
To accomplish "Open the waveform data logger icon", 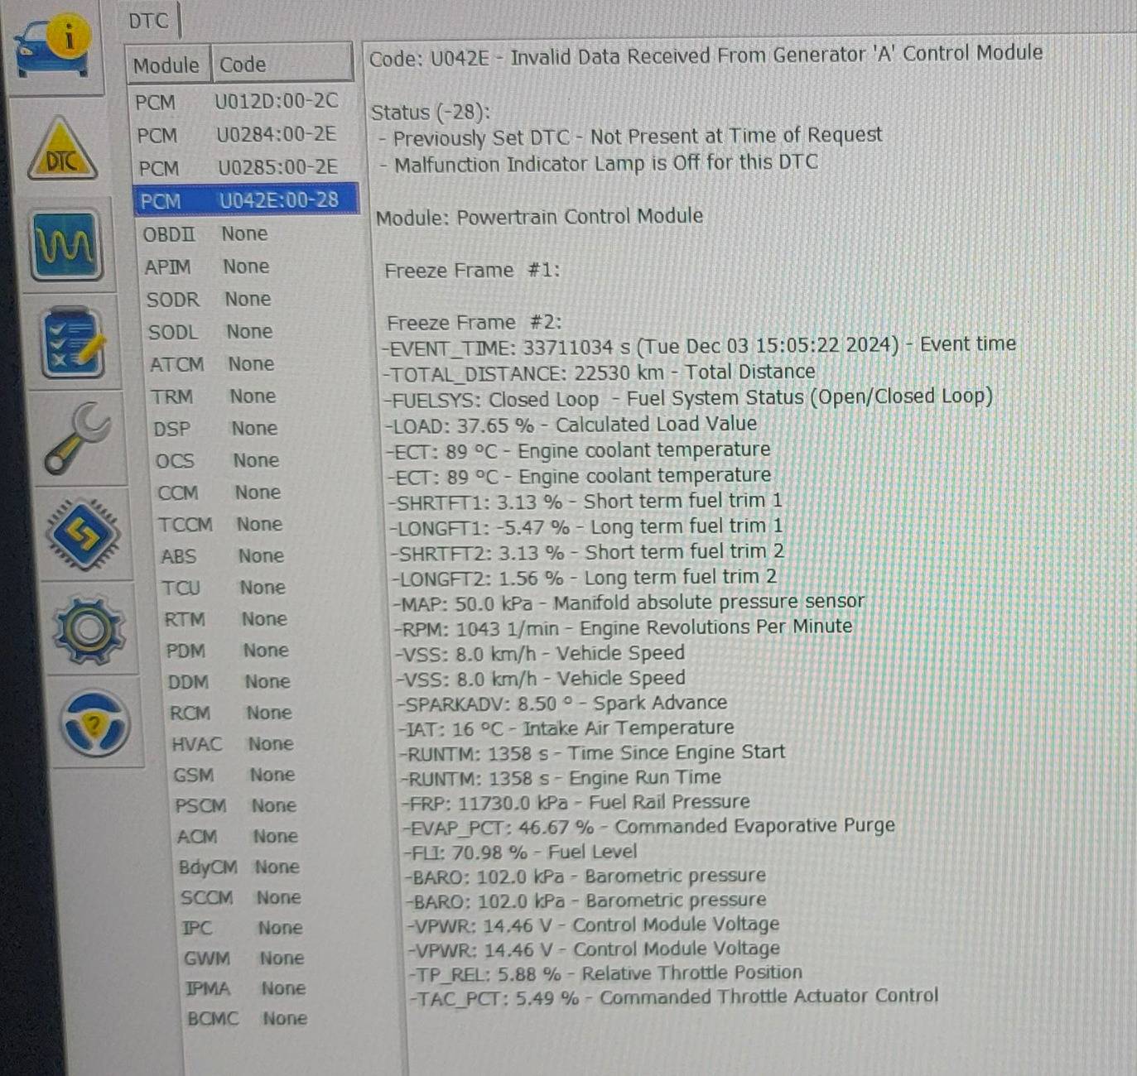I will [x=67, y=245].
